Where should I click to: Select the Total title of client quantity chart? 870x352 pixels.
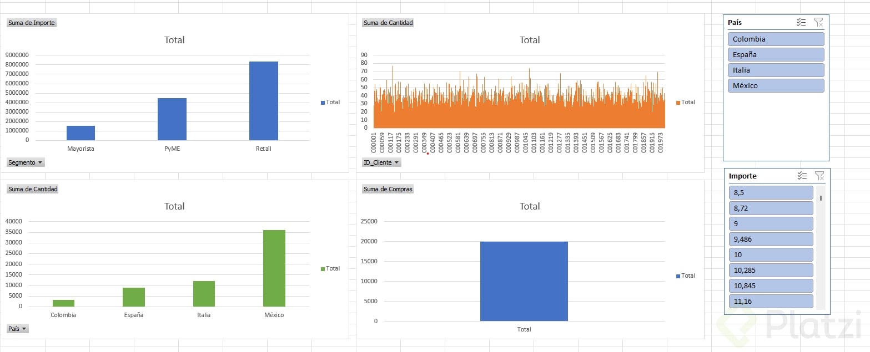530,40
